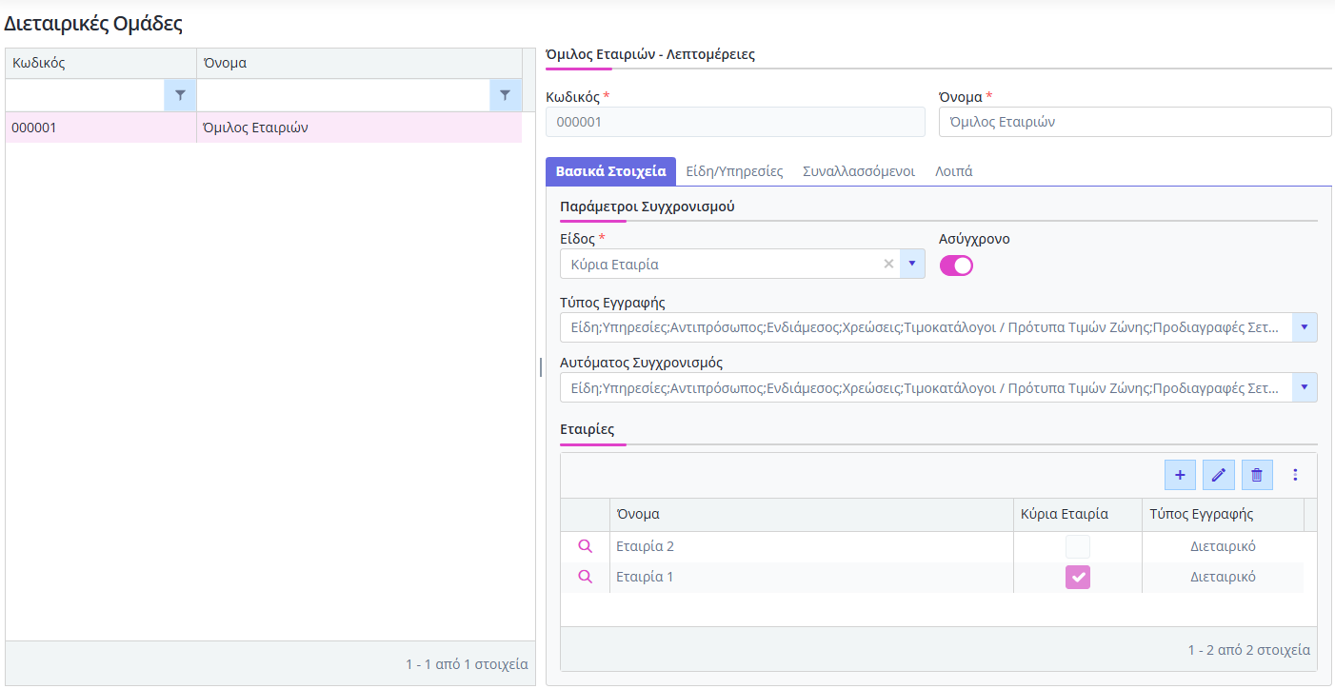Switch to the Είδη/Υπηρεσίες tab
The image size is (1335, 689).
coord(734,171)
